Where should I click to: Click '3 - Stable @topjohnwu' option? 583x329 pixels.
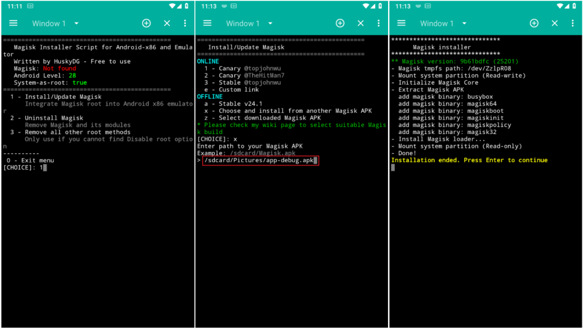pos(242,82)
